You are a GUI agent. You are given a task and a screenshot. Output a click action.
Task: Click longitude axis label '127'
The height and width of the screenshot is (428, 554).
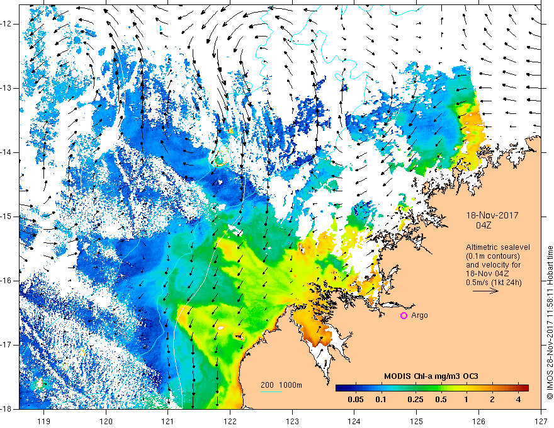pyautogui.click(x=541, y=421)
